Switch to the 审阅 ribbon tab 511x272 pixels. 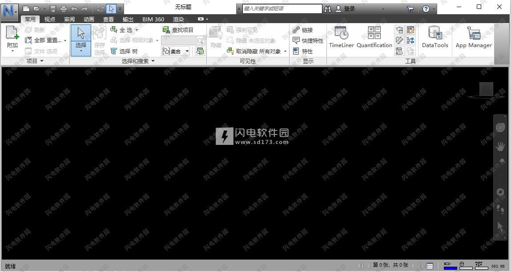[69, 19]
